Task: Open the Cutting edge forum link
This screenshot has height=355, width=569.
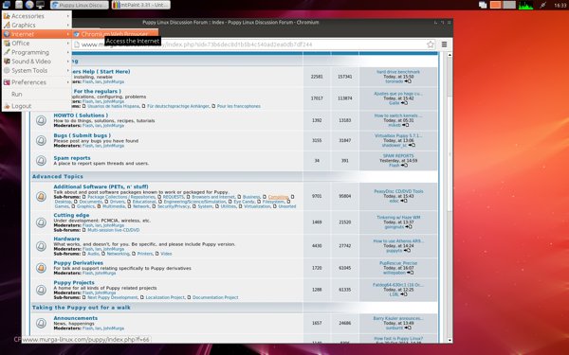Action: (71, 215)
